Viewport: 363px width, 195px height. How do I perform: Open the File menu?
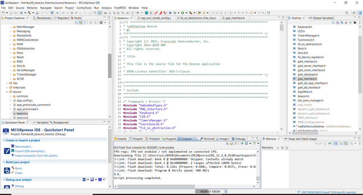(x=4, y=8)
